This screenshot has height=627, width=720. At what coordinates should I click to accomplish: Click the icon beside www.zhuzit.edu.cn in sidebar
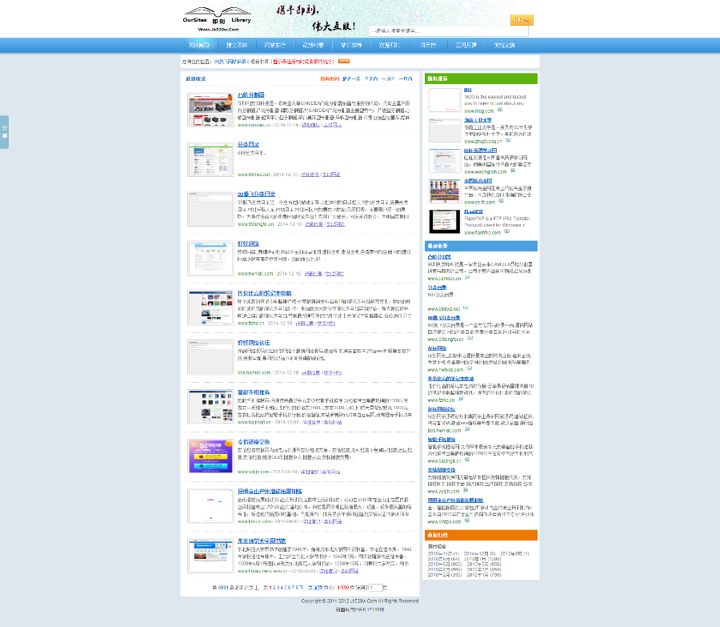coord(508,140)
